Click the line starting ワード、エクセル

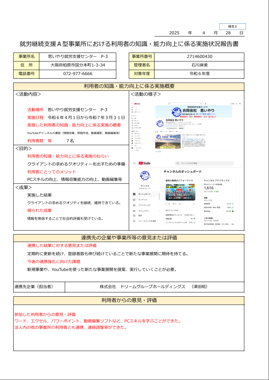[98, 321]
